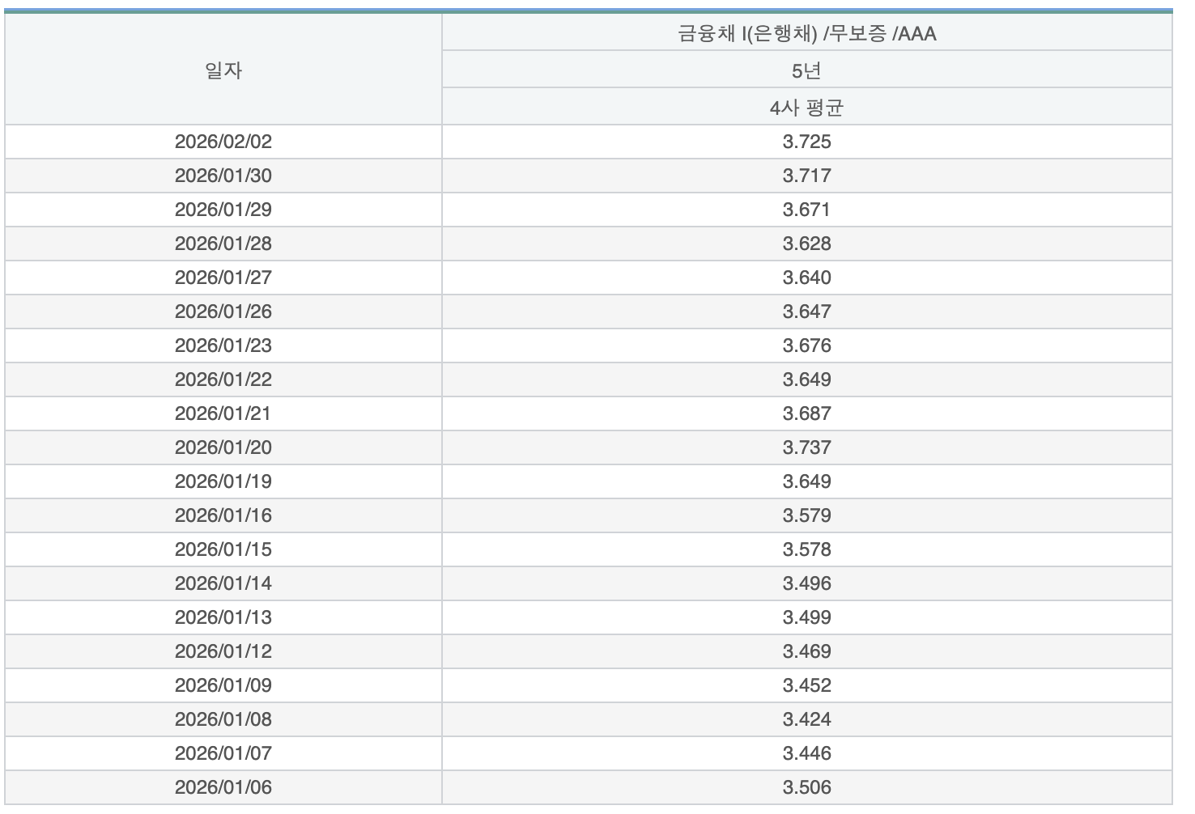The width and height of the screenshot is (1195, 814).
Task: Select value 3.446 in the table
Action: pos(807,753)
